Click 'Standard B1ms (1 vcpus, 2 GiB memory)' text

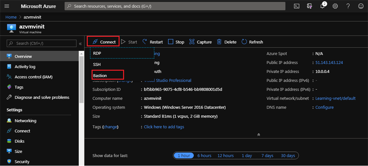180,116
